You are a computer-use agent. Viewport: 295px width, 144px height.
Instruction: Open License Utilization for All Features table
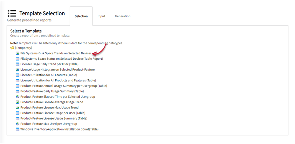[49, 75]
